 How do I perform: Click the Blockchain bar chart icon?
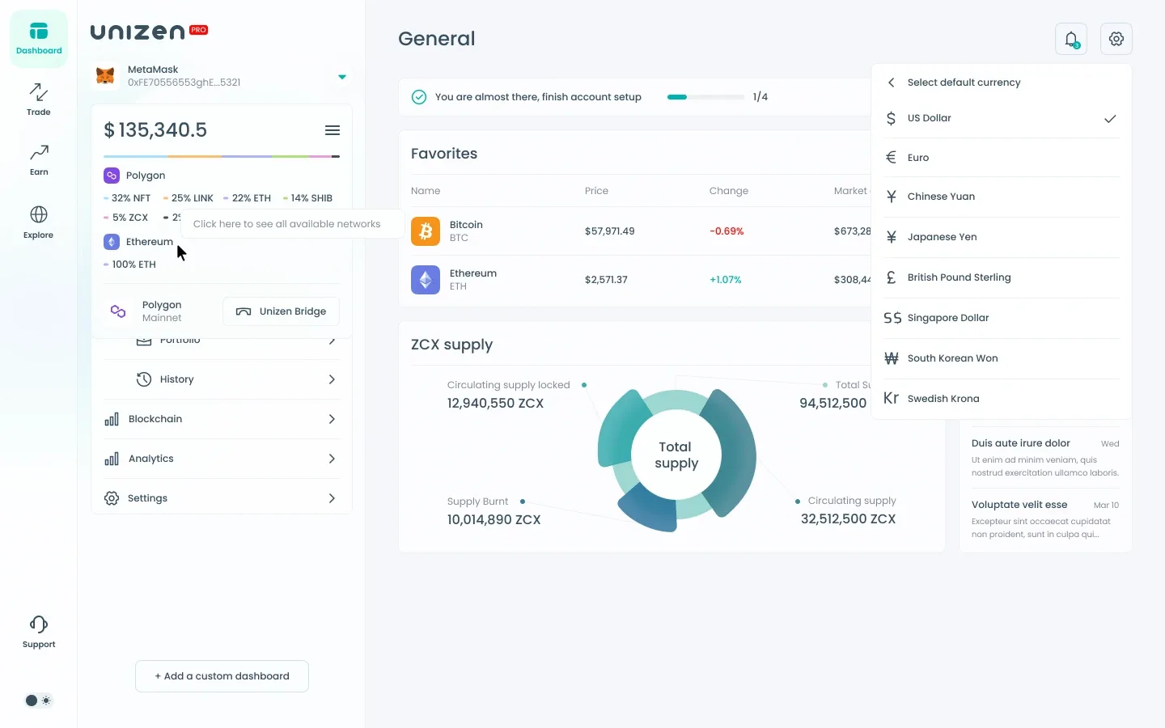112,419
